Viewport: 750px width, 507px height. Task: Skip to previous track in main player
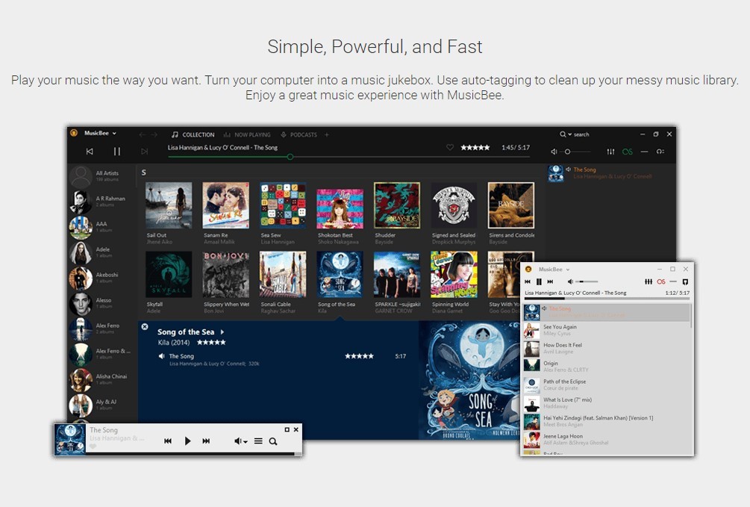pyautogui.click(x=90, y=152)
